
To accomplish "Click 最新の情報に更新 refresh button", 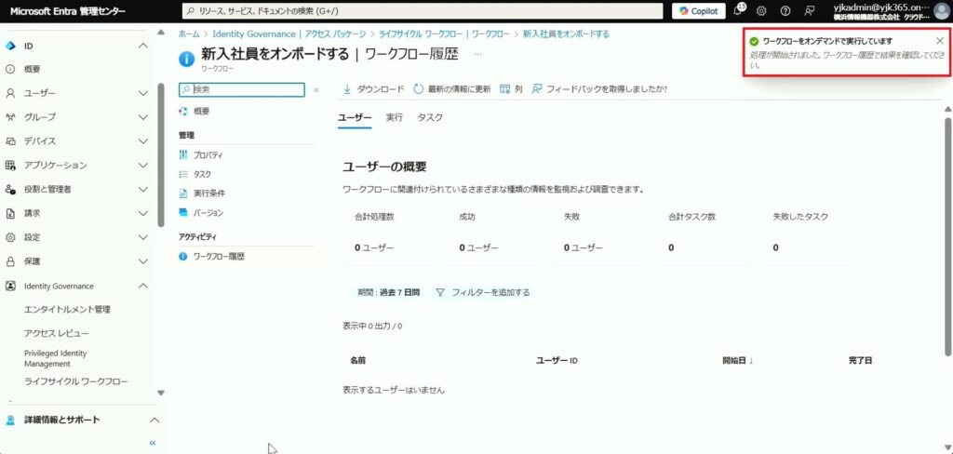I will click(x=451, y=88).
